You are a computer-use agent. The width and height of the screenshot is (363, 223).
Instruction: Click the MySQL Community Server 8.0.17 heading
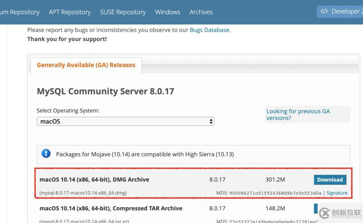[105, 91]
